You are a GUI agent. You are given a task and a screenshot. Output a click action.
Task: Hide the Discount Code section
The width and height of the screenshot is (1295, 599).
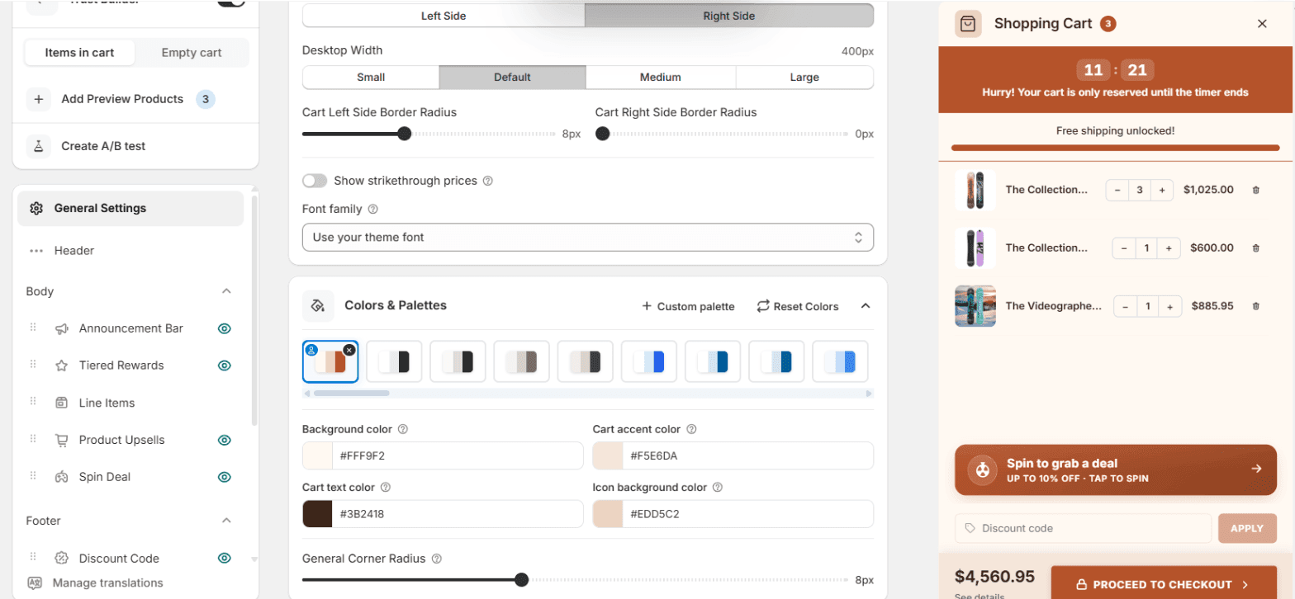pyautogui.click(x=224, y=559)
